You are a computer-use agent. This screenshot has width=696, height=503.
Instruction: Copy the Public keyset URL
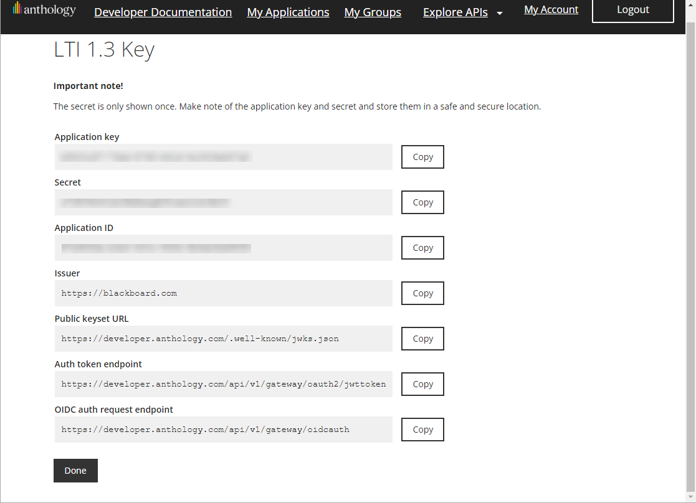click(x=422, y=339)
